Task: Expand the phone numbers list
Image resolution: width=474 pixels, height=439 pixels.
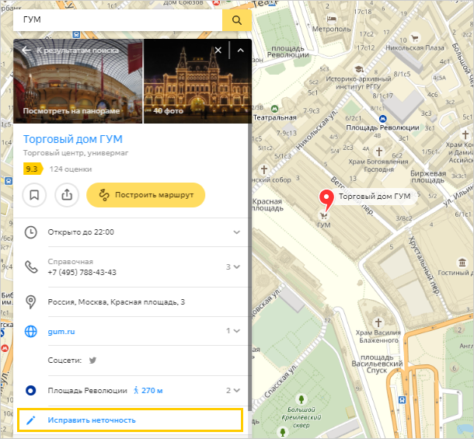Action: click(x=234, y=267)
